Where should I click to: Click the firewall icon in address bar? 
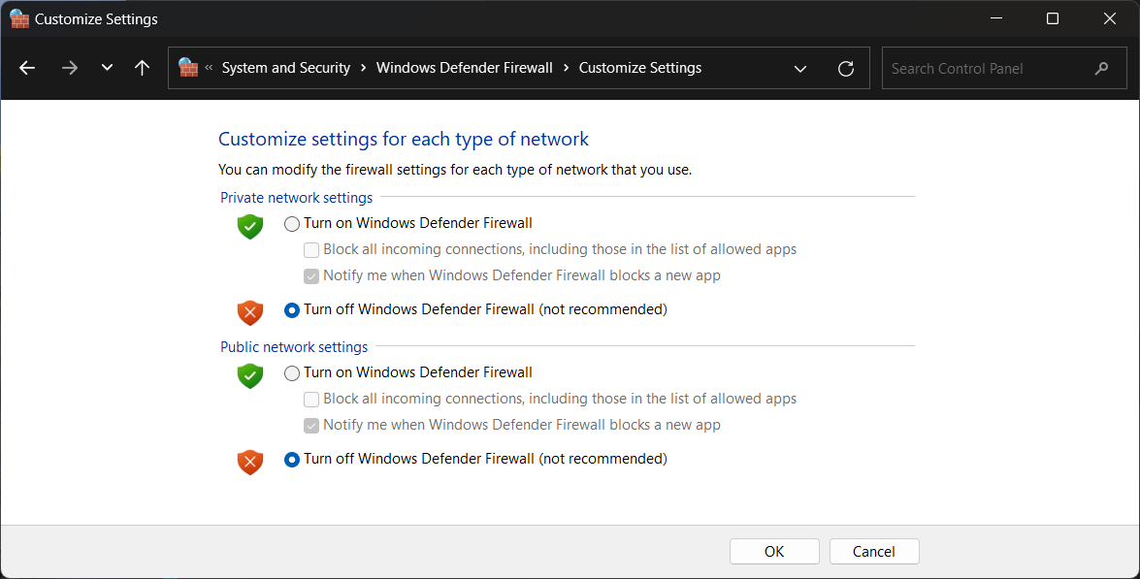point(188,68)
